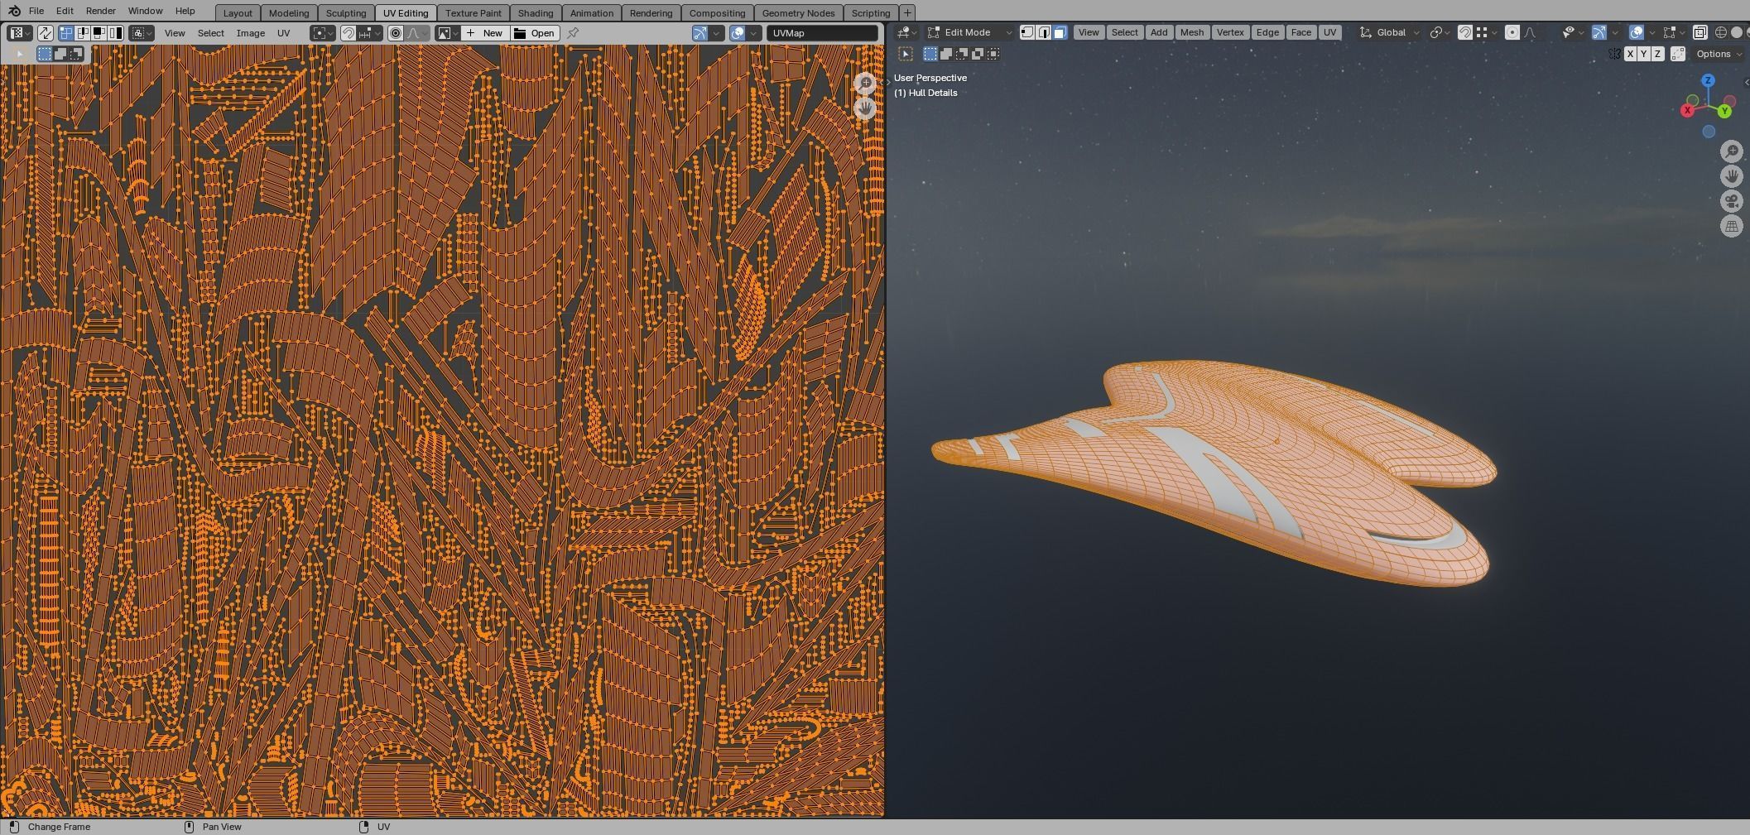Click the zoom gizmo in the UV editor
This screenshot has height=835, width=1750.
click(x=865, y=83)
